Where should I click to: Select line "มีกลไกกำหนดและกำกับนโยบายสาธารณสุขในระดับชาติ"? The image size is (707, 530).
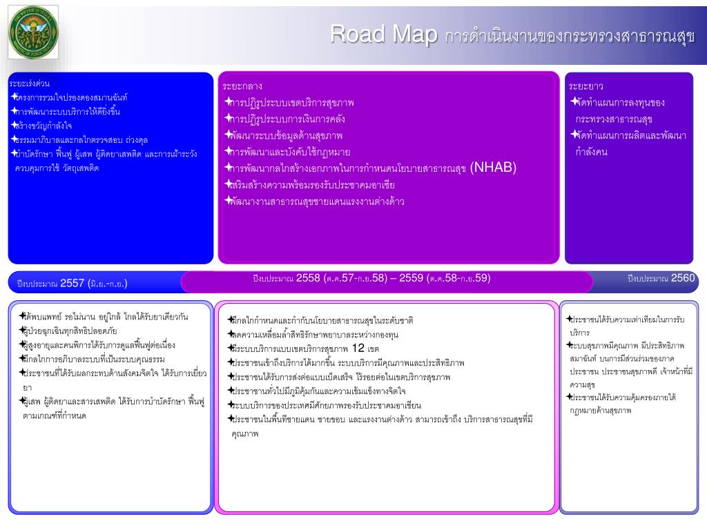click(322, 320)
